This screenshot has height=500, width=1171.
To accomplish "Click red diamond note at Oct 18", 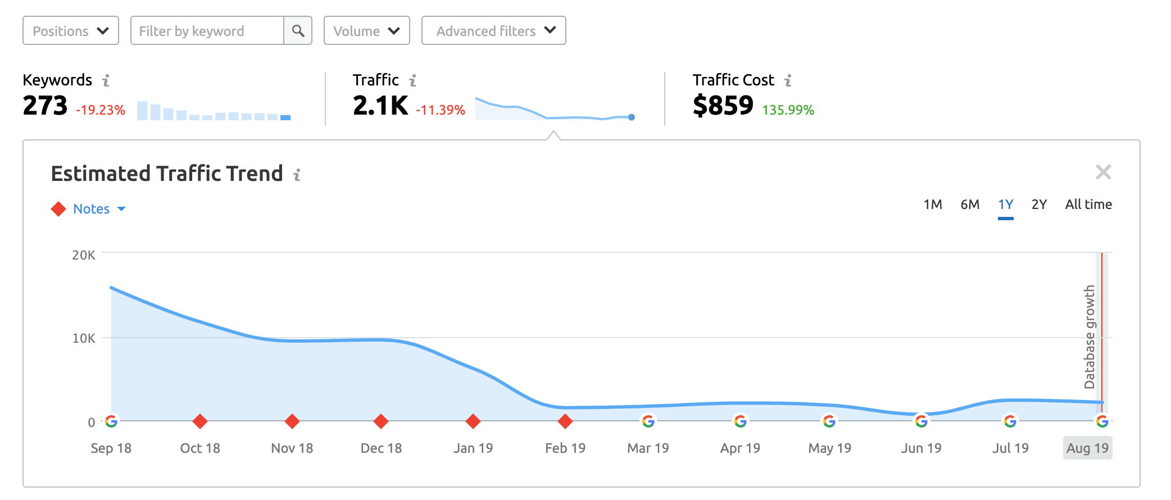I will (x=200, y=421).
